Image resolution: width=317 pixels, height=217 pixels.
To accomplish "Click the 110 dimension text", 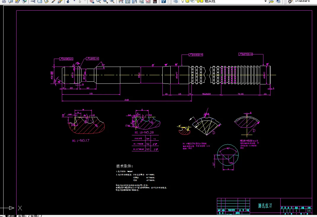I will (91, 93).
